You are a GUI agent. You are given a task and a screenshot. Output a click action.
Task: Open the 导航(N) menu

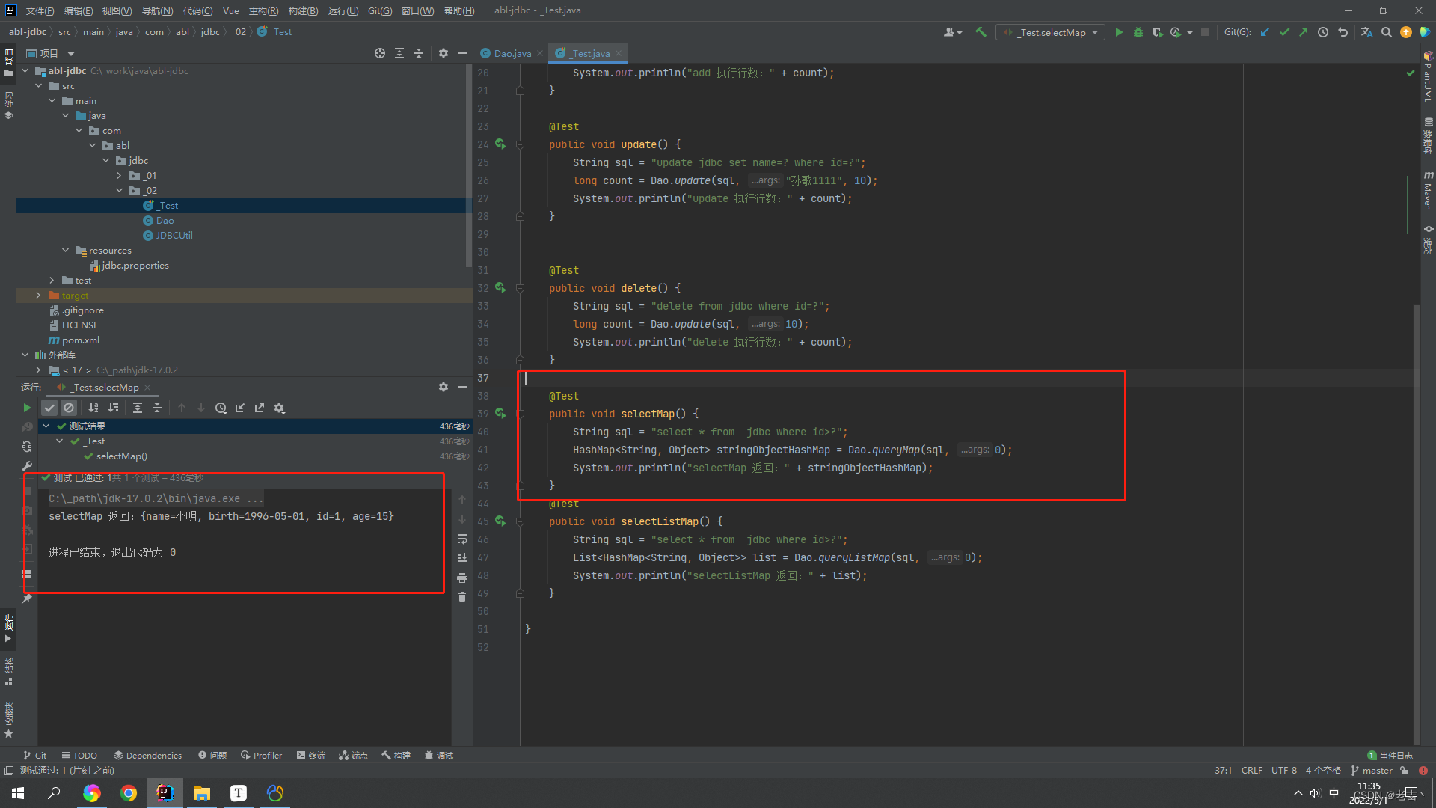(x=157, y=10)
